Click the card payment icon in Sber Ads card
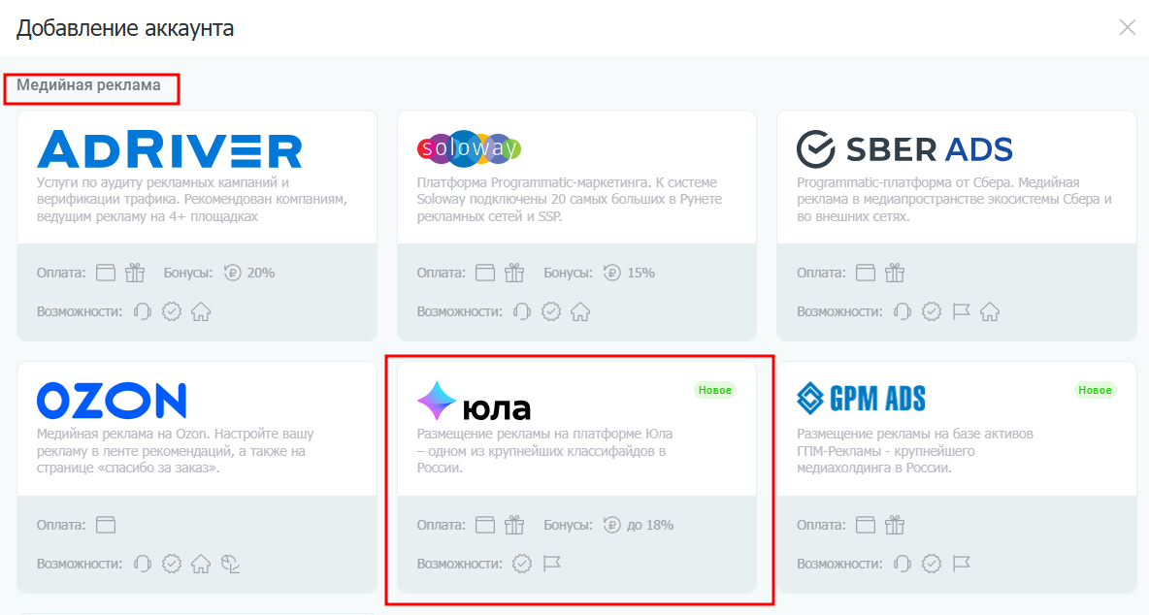Image resolution: width=1149 pixels, height=615 pixels. coord(866,274)
